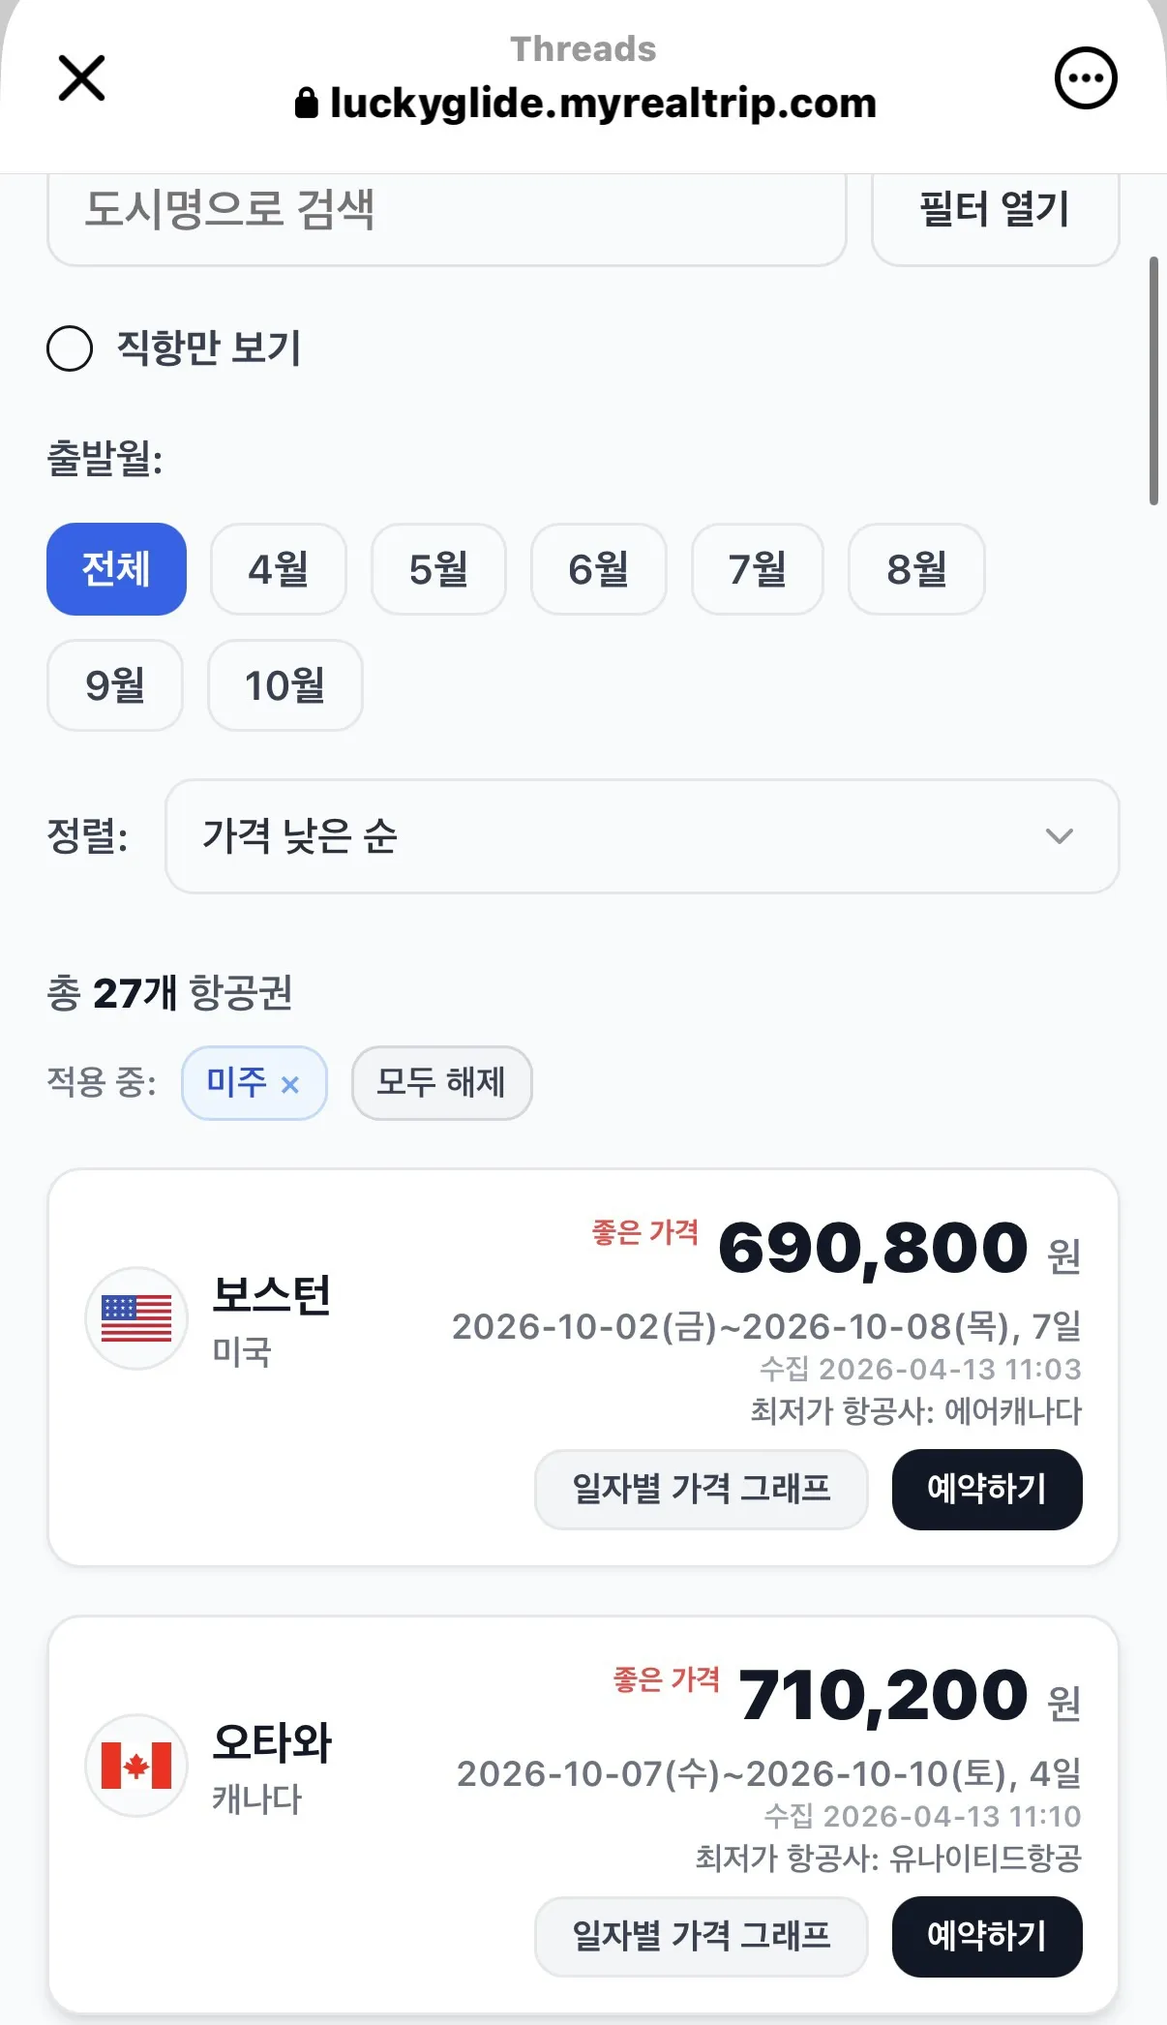Open the 가격 낮은 순 sort dropdown
1167x2025 pixels.
tap(642, 836)
